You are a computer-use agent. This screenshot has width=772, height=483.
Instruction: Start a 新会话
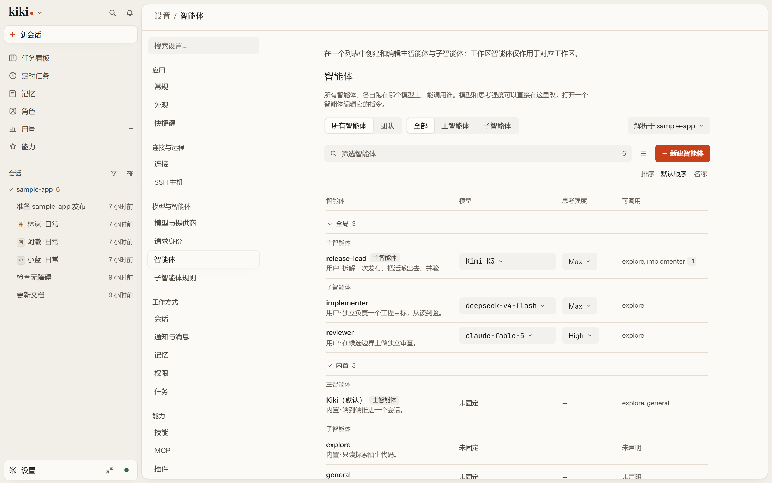[x=70, y=34]
